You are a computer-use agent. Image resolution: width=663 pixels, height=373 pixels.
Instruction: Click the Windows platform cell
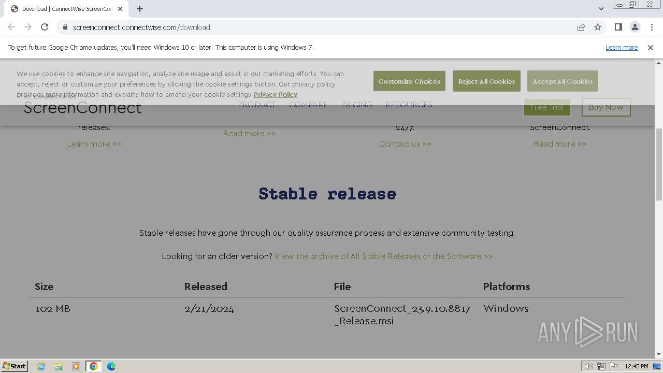click(x=506, y=309)
